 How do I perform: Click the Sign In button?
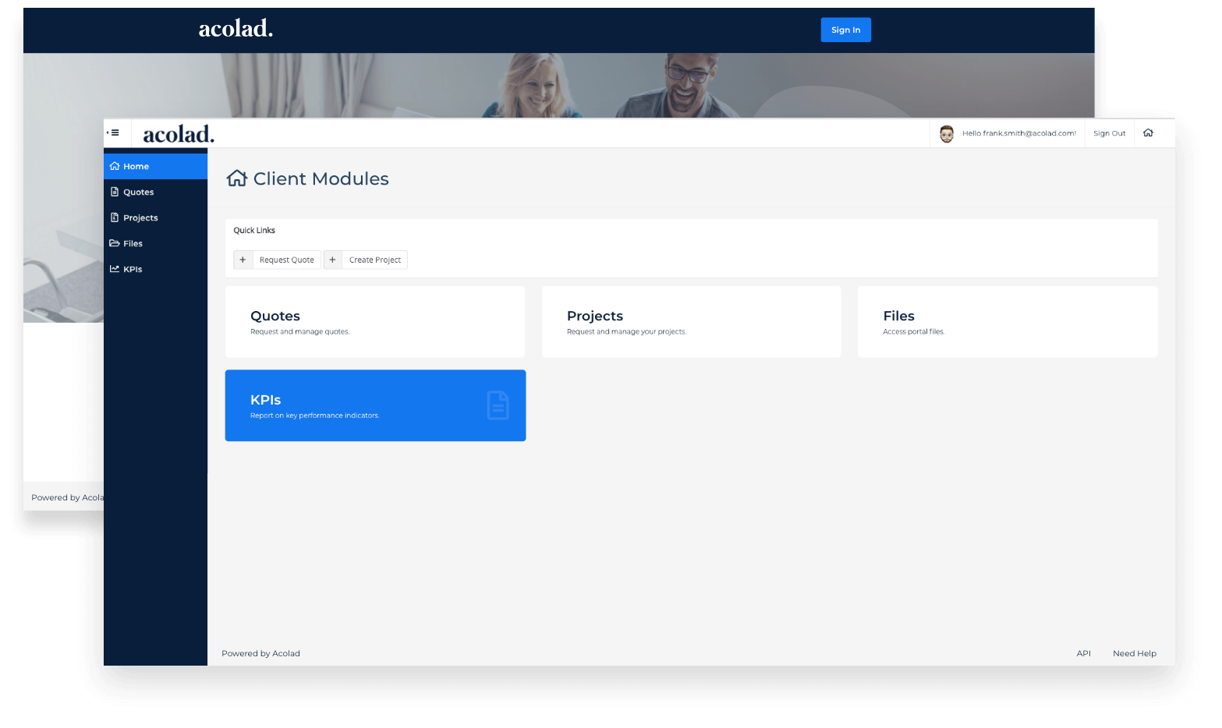click(x=845, y=30)
